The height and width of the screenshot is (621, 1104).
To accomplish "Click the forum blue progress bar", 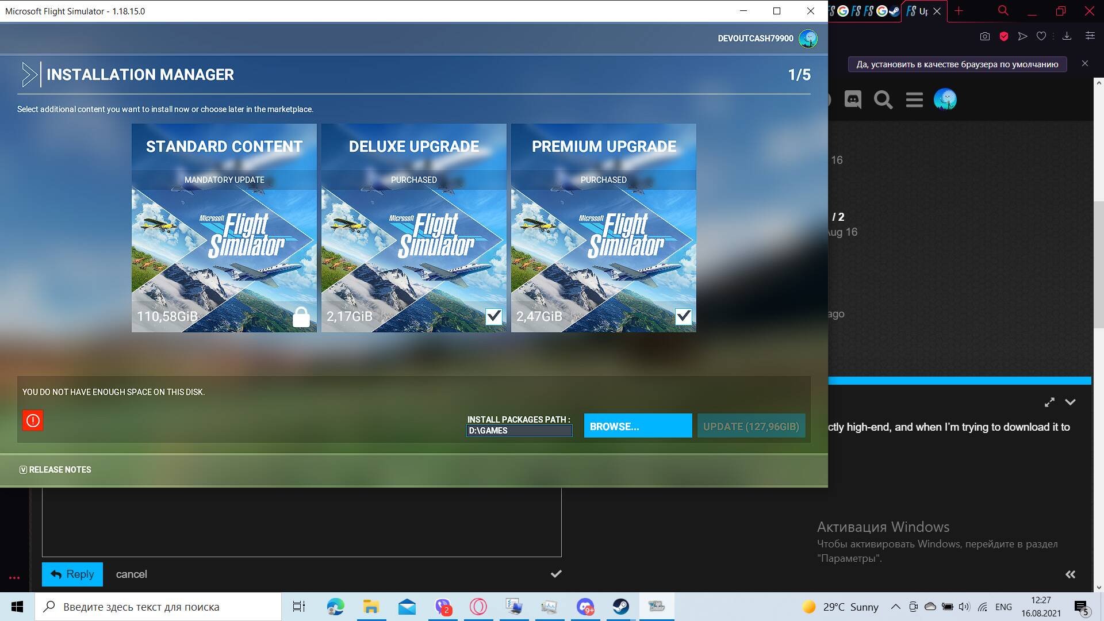I will click(x=960, y=381).
